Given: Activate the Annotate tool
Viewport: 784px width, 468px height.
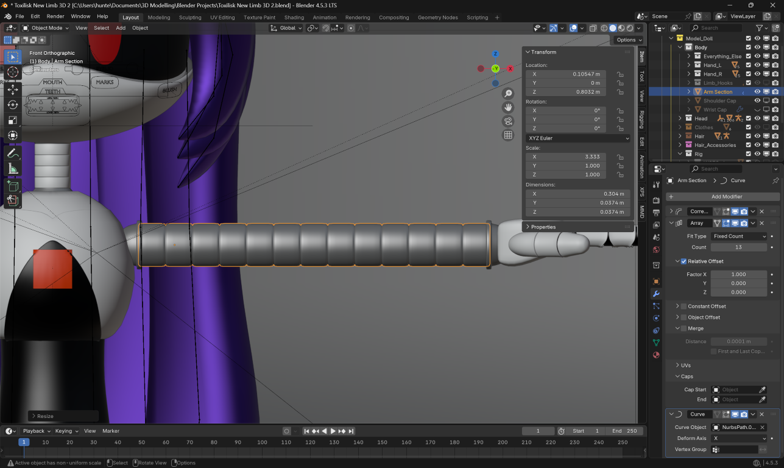Looking at the screenshot, I should (x=13, y=153).
